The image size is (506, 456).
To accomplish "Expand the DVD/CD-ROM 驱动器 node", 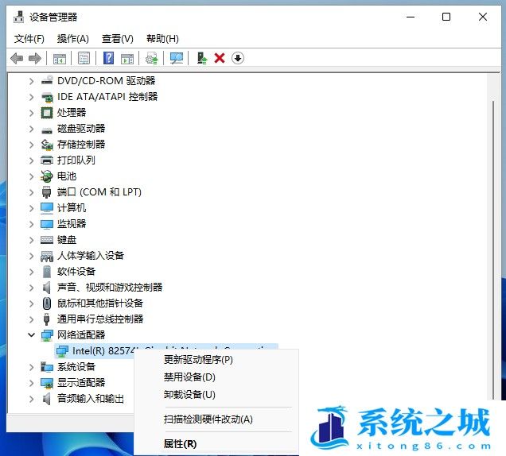I will (31, 81).
